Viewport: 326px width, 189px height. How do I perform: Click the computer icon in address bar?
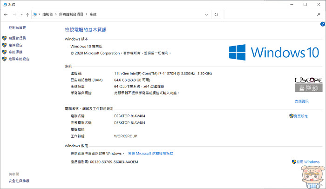point(35,14)
